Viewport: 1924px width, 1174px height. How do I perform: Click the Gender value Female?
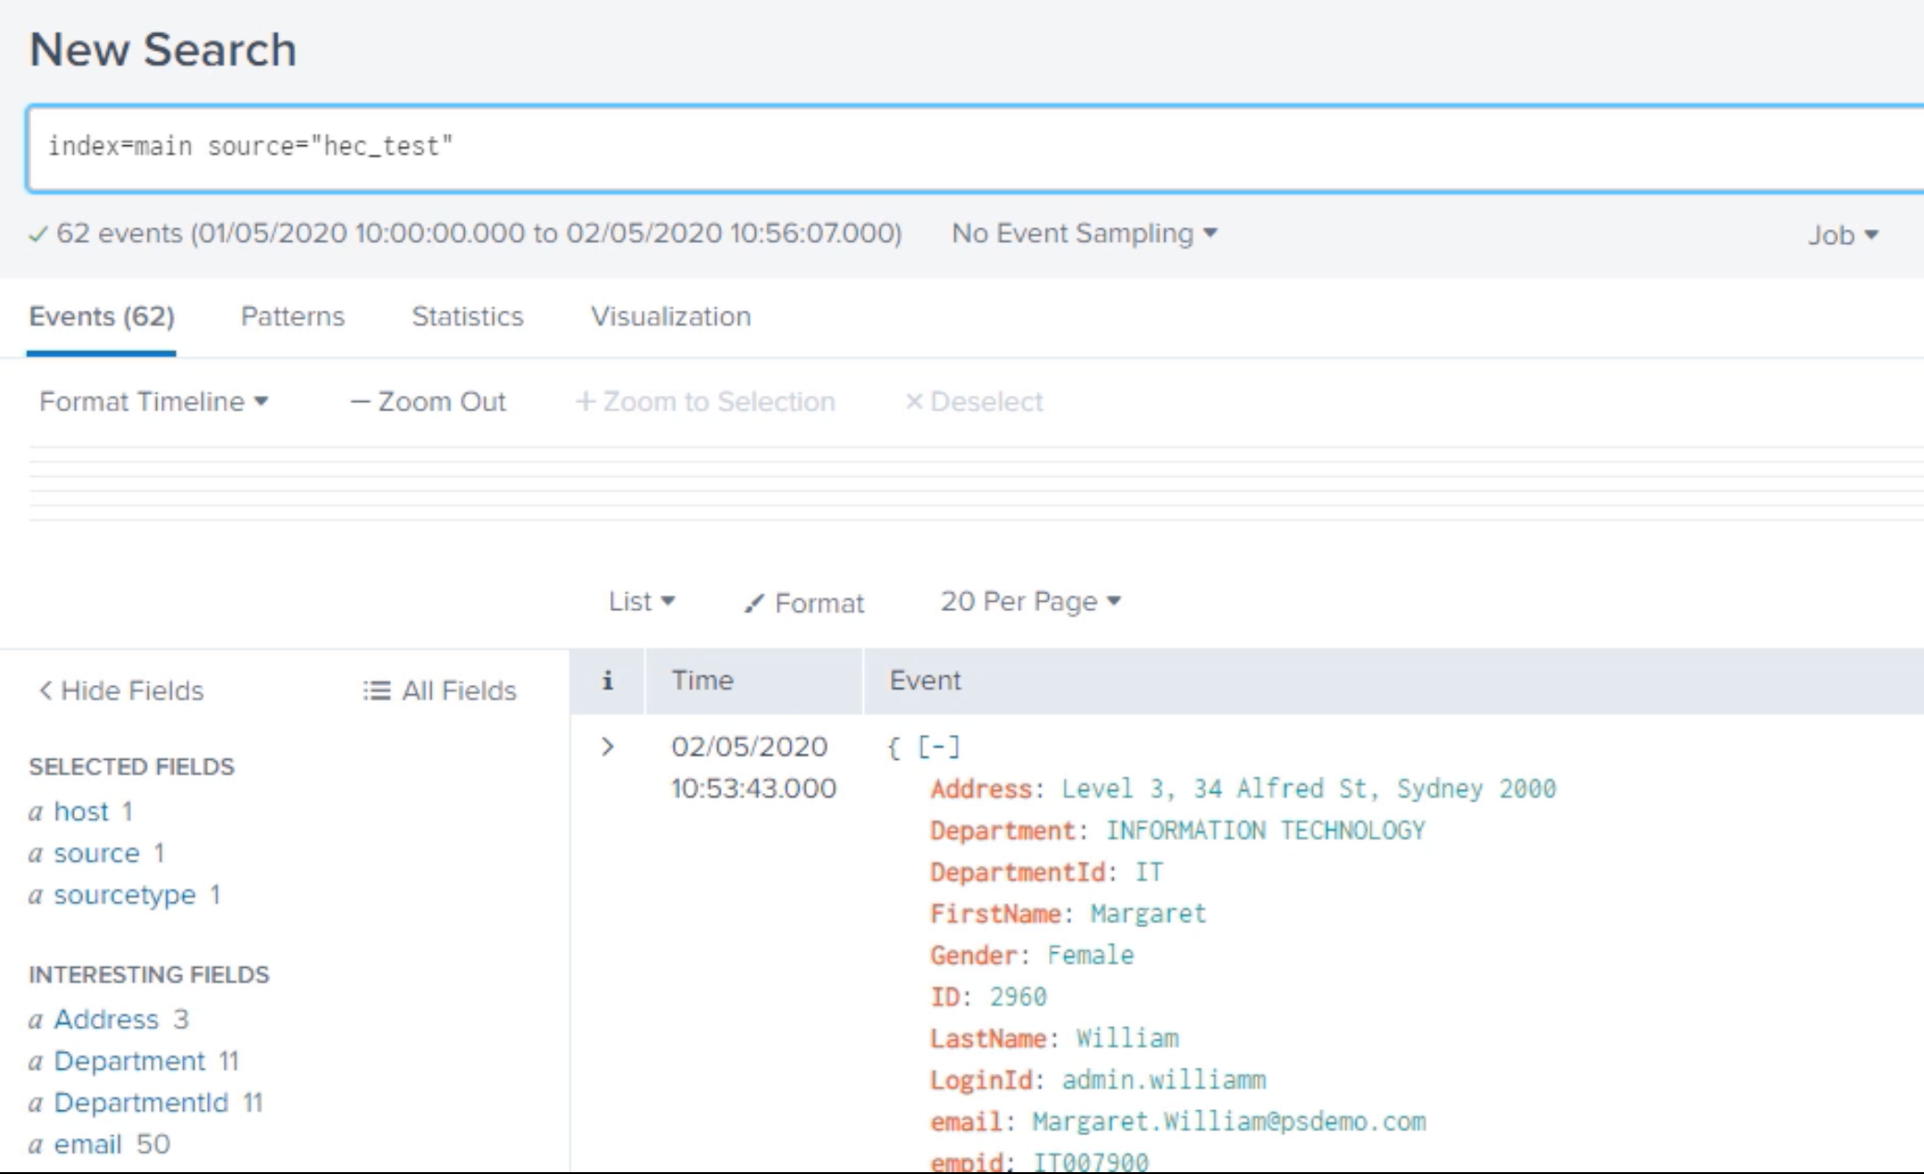pos(1090,956)
